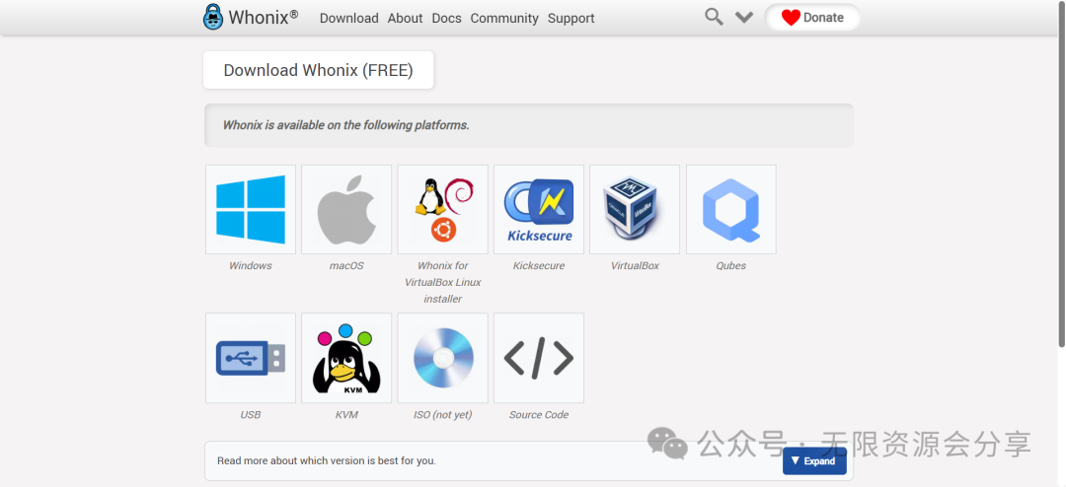Click the ISO (not yet) caption
1066x487 pixels.
pos(442,414)
